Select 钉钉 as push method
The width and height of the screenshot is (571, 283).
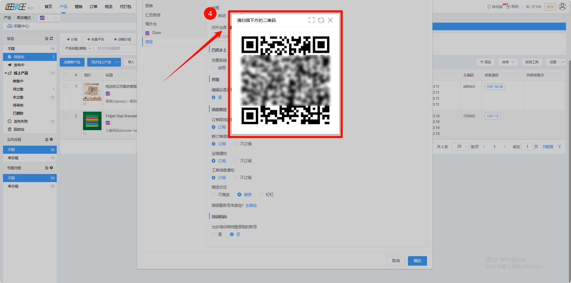261,195
